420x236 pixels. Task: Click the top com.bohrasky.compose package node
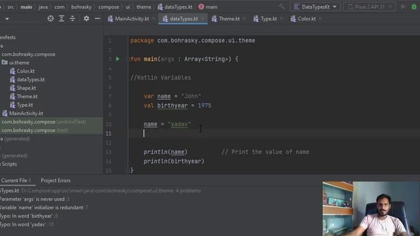pyautogui.click(x=28, y=54)
